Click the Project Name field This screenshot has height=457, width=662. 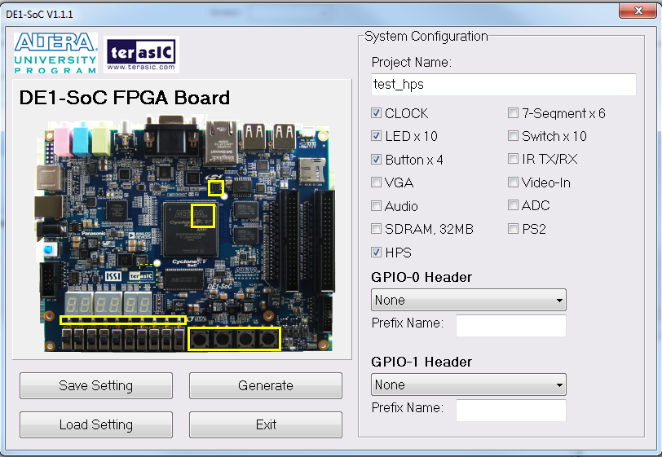pos(504,85)
